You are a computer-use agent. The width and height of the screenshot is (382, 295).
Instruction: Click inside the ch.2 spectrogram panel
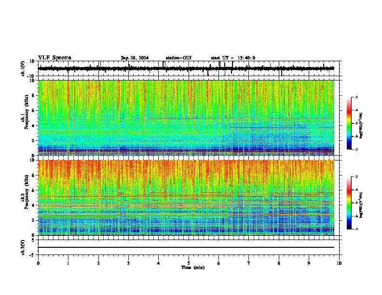click(186, 198)
